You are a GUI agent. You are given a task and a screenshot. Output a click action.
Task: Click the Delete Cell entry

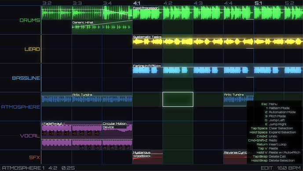coord(269,156)
